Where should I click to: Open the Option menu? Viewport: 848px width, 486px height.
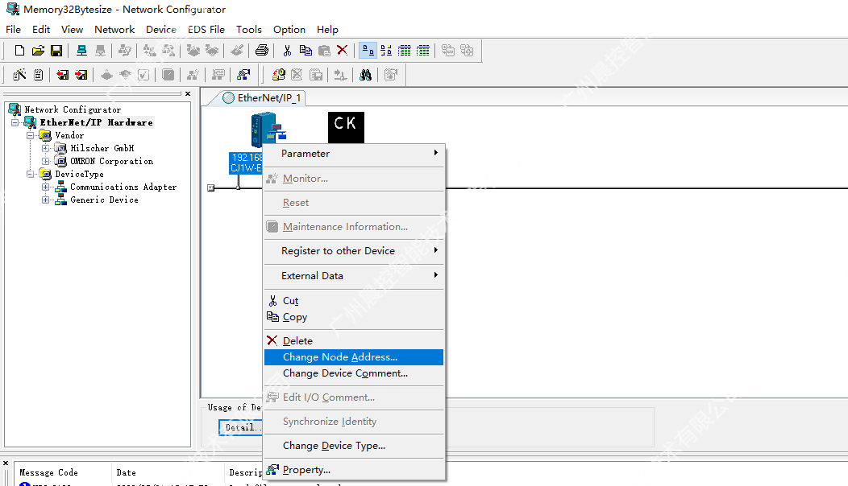(x=289, y=30)
